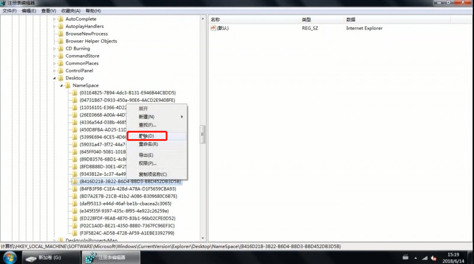Collapse the NameSpace key
The image size is (474, 264).
[x=61, y=85]
